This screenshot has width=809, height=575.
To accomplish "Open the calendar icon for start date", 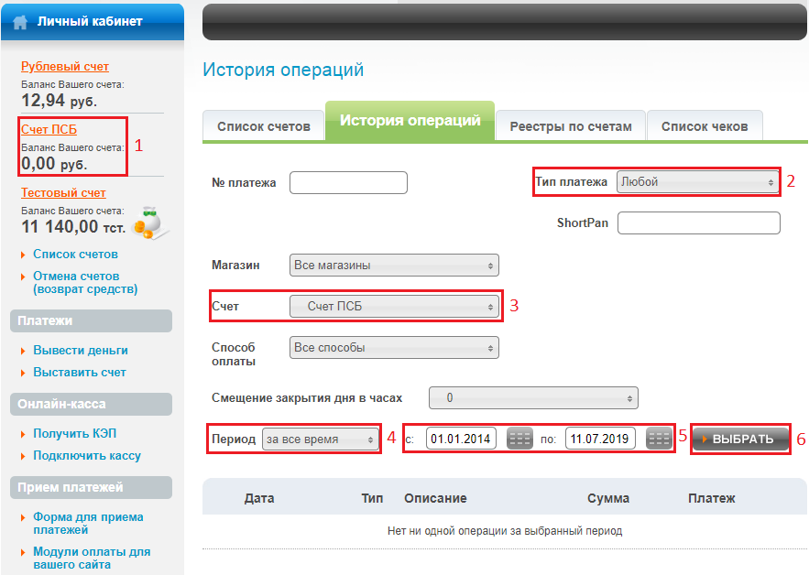I will pos(519,439).
